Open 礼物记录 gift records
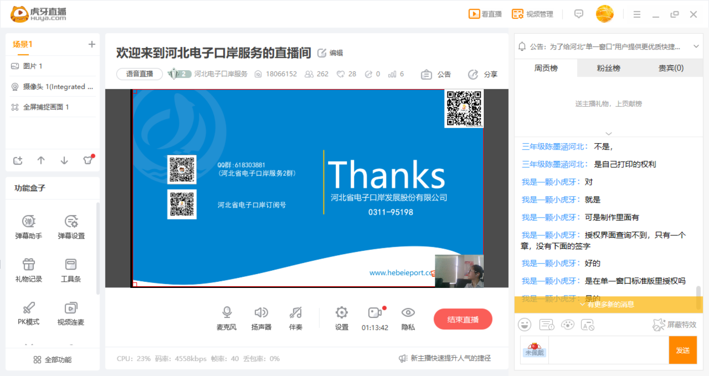The height and width of the screenshot is (376, 709). tap(28, 270)
